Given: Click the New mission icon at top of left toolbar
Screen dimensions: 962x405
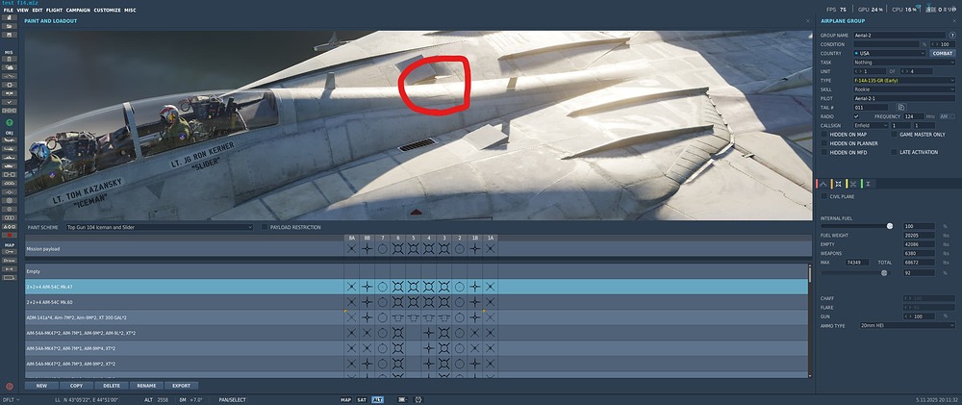Looking at the screenshot, I should (x=10, y=17).
